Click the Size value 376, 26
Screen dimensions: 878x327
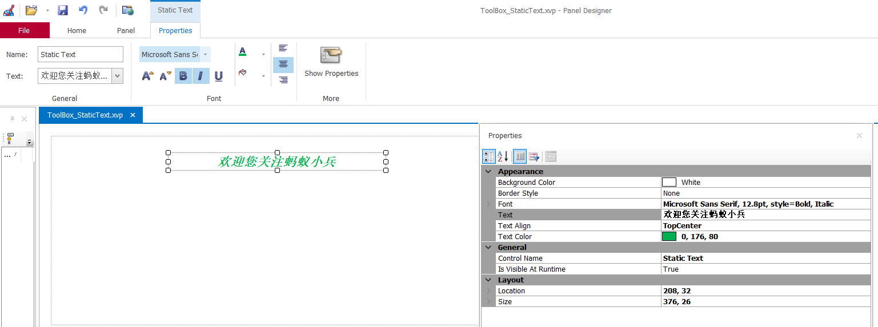[x=676, y=302]
